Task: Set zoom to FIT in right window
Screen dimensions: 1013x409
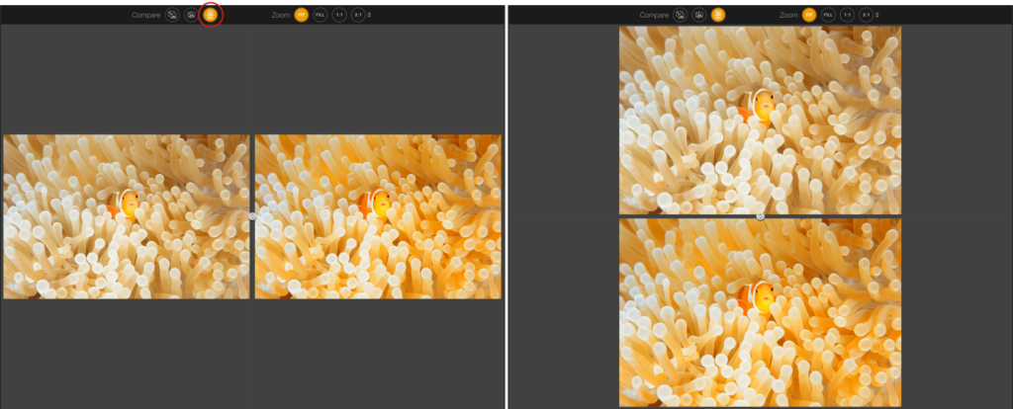Action: pos(809,15)
